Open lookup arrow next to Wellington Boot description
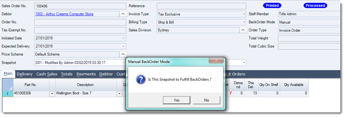 pyautogui.click(x=119, y=94)
